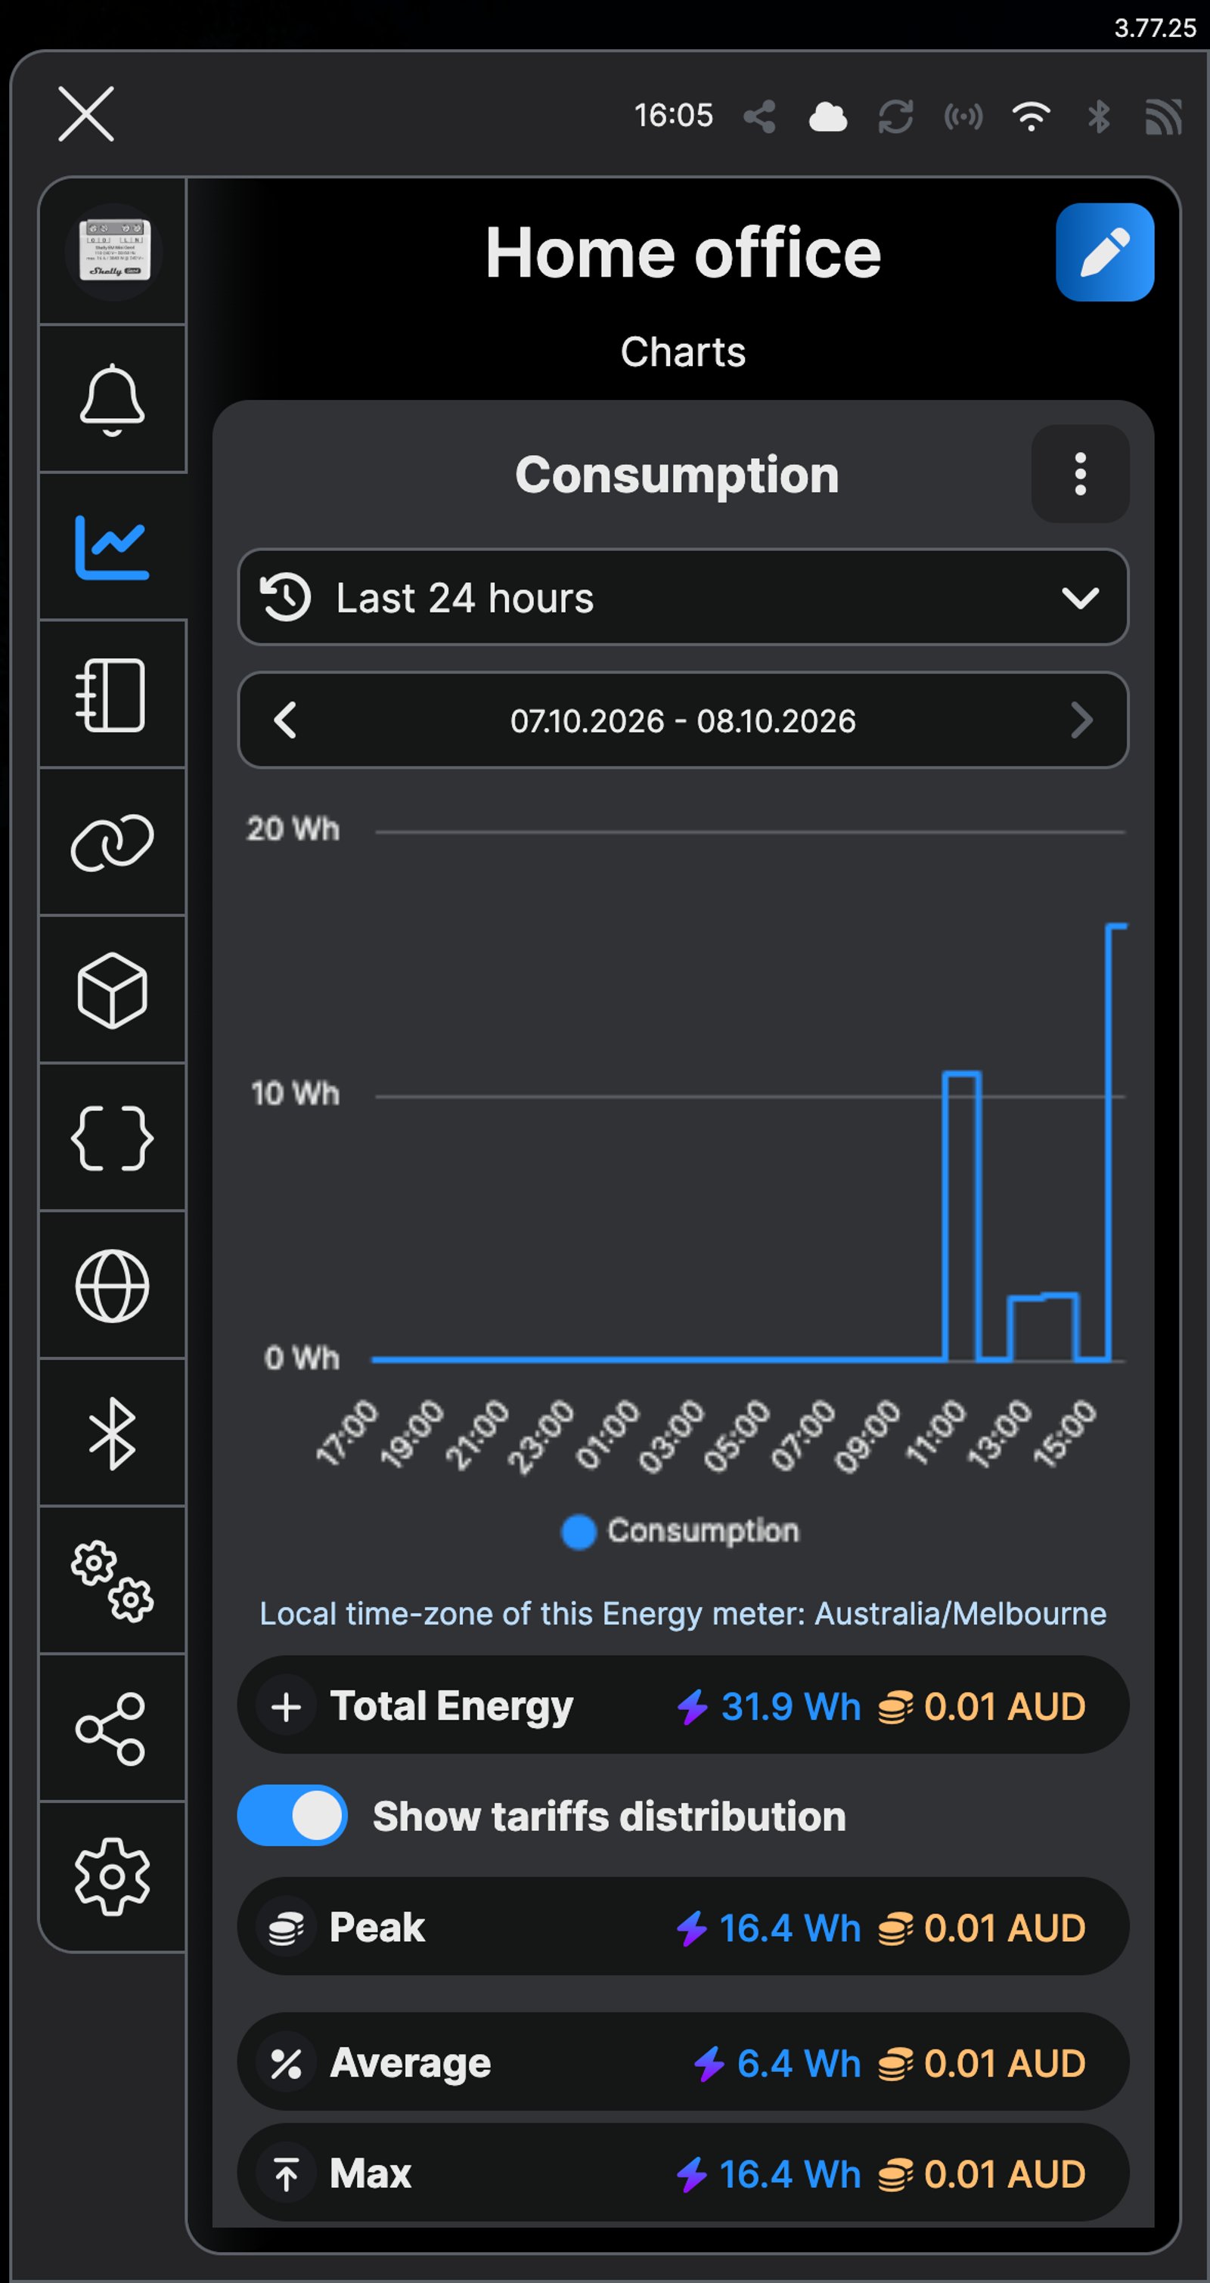
Task: Open the share nodes sidebar icon
Action: point(111,1729)
